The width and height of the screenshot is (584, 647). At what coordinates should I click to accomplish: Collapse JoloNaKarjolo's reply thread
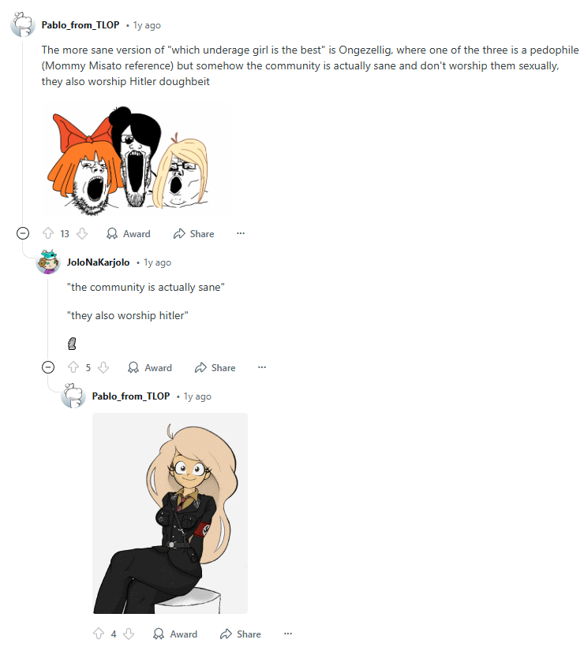(48, 367)
